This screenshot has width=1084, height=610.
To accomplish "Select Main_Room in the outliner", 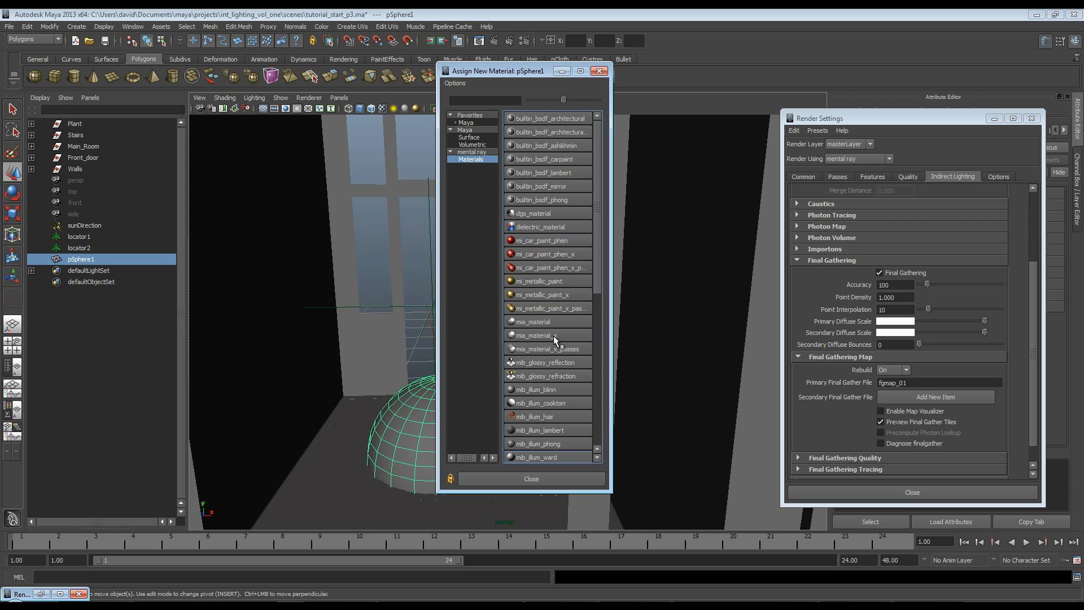I will pos(83,146).
